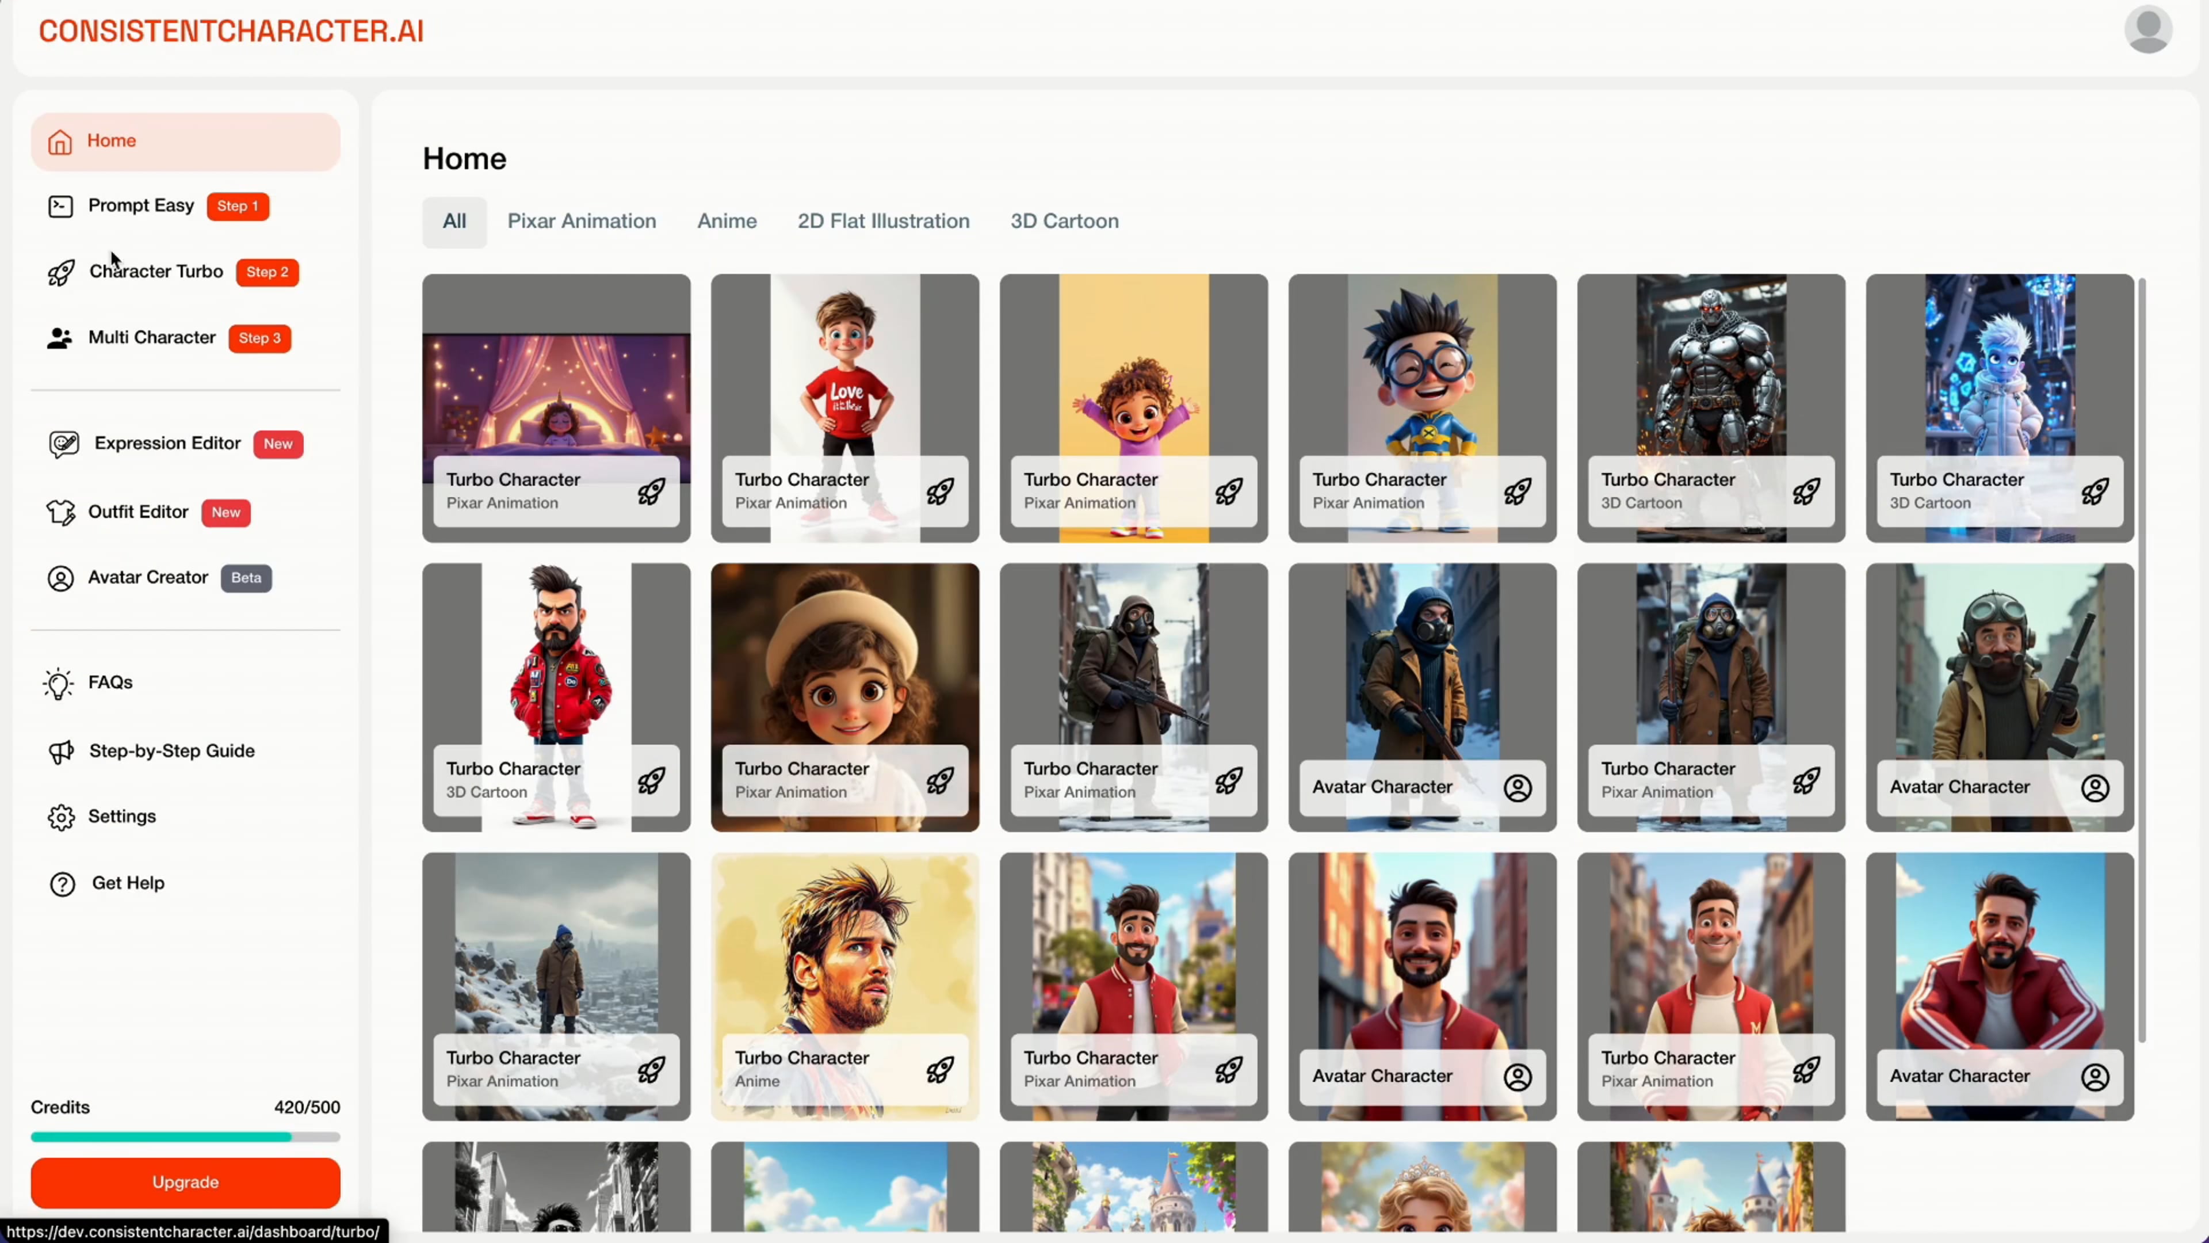Open Avatar Creator person icon

click(60, 578)
